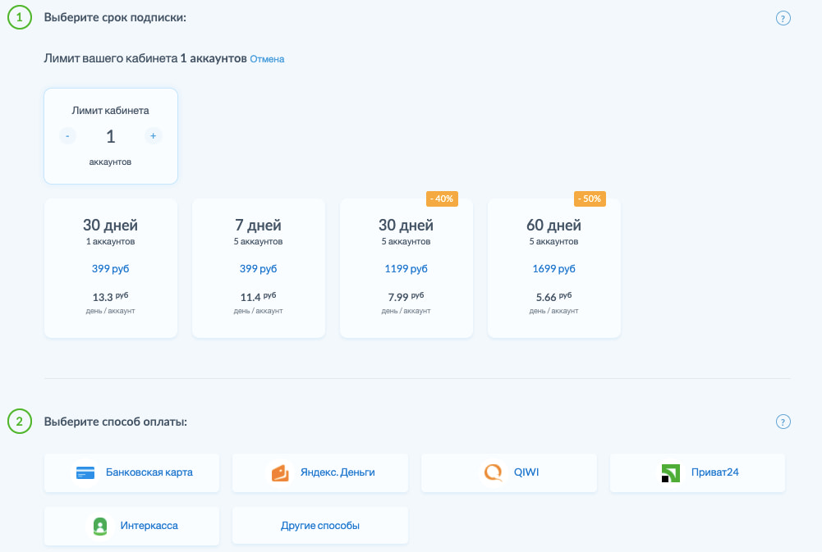Click the -40% discount badge

pos(440,198)
